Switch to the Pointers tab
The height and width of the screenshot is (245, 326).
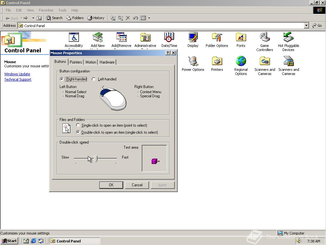(76, 62)
